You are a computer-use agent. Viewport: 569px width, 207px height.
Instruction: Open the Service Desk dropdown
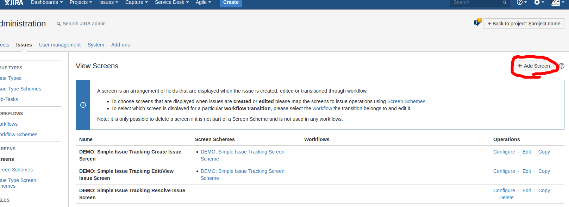[171, 2]
